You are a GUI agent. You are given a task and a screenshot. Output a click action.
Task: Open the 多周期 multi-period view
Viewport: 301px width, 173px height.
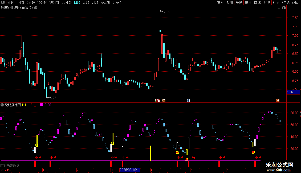105,2
